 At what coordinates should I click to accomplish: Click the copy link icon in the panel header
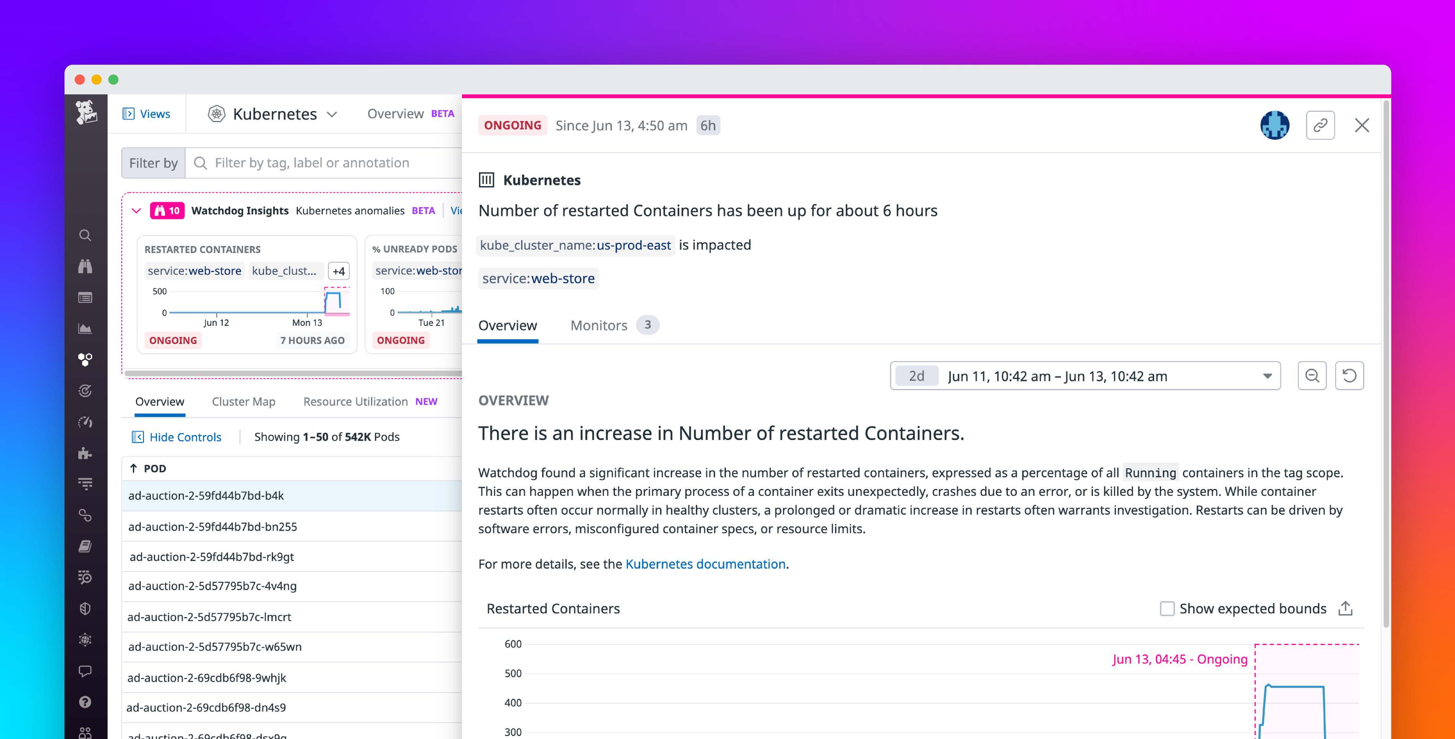[1320, 125]
